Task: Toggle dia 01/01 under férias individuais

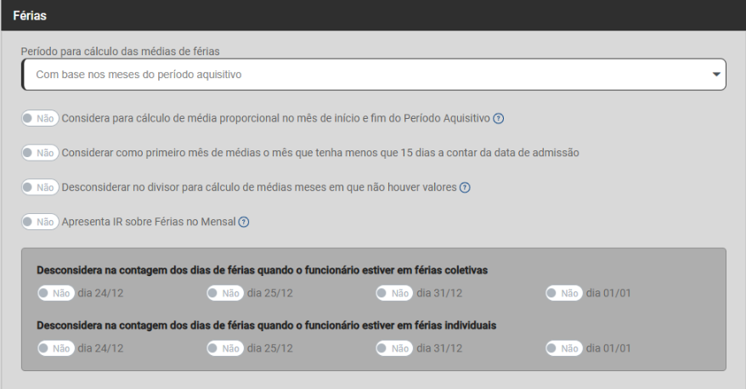Action: [564, 348]
